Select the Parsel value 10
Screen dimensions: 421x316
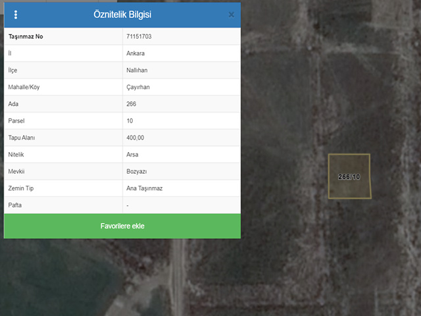tap(130, 121)
